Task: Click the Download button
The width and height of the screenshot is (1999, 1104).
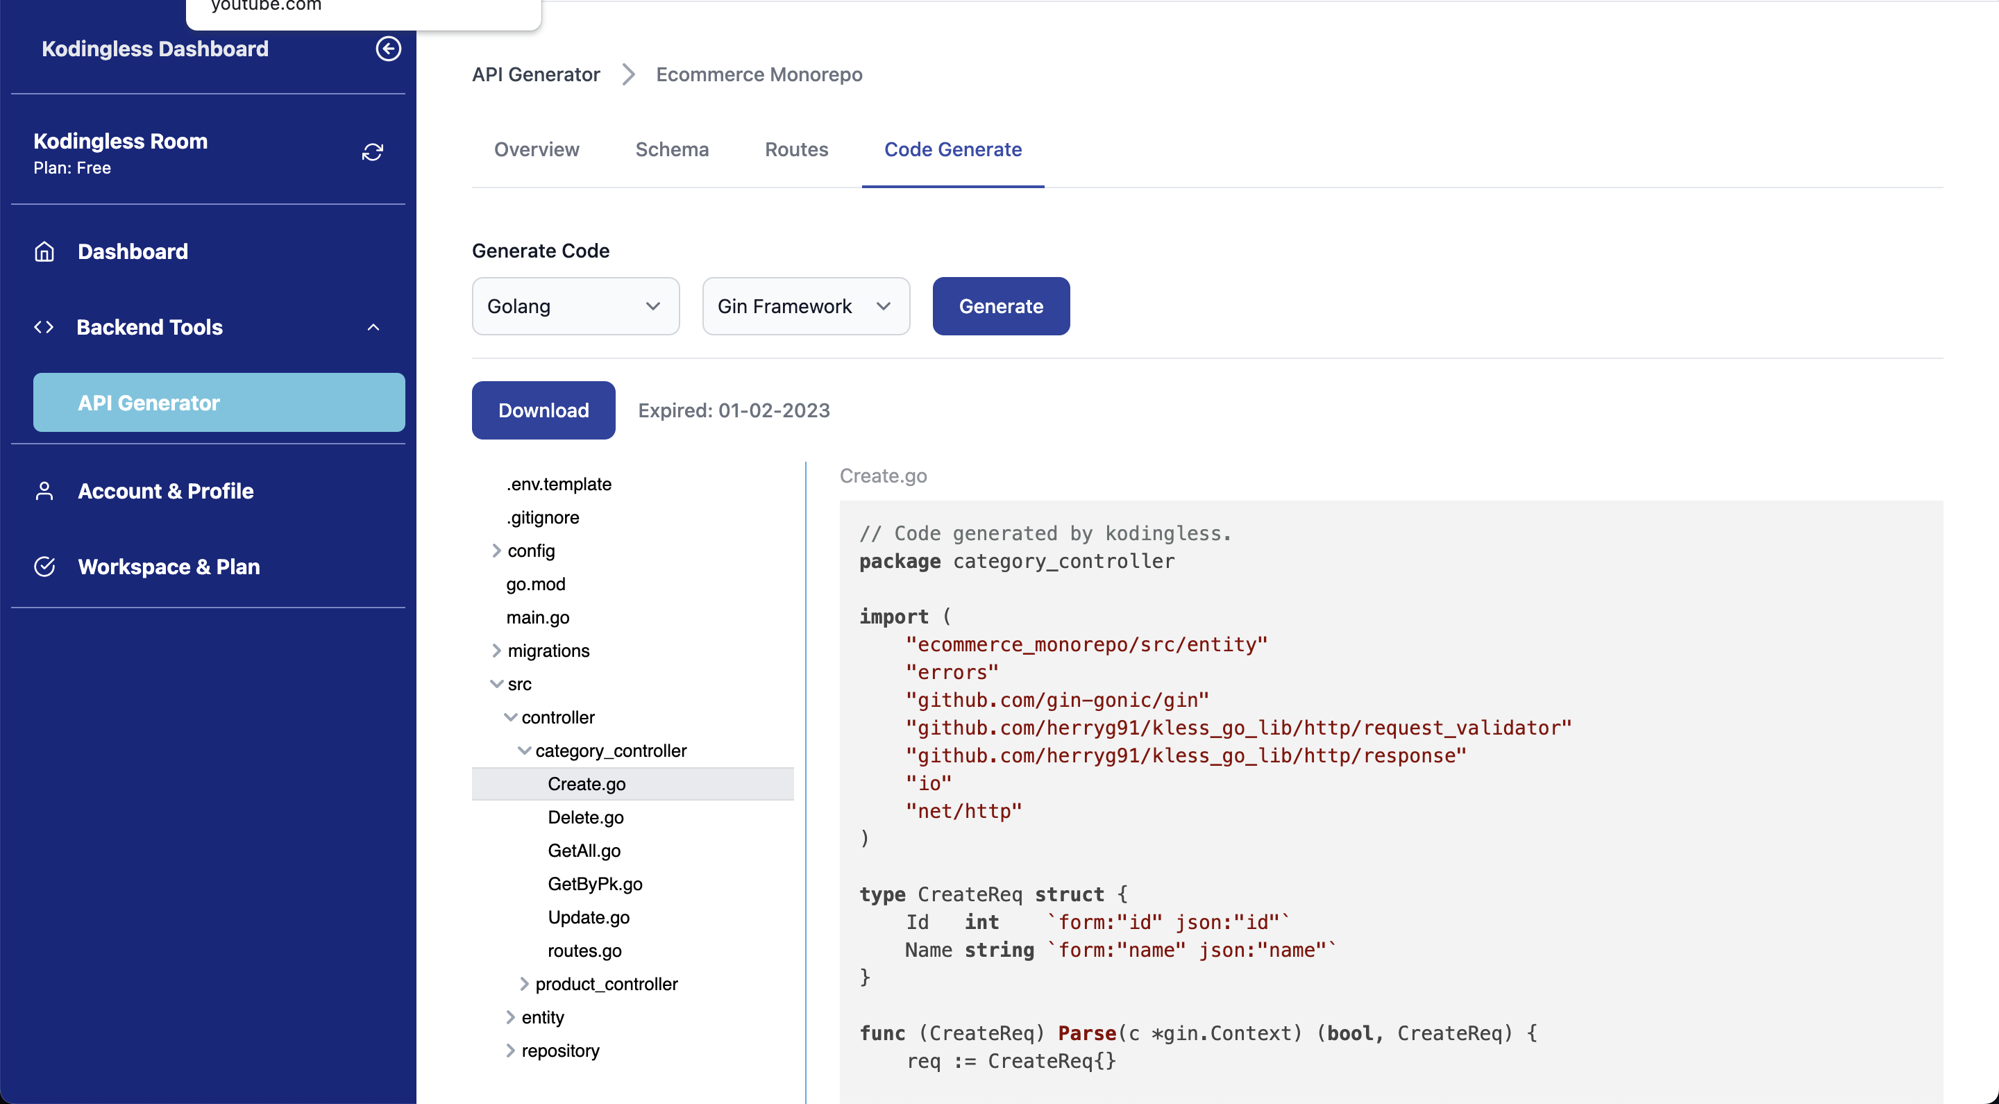Action: click(x=543, y=410)
